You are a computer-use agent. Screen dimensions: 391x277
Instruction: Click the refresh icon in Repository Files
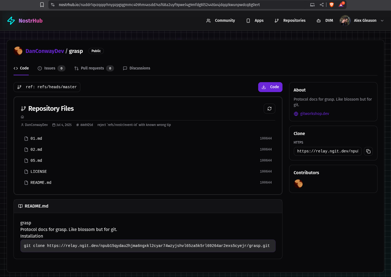(x=269, y=109)
